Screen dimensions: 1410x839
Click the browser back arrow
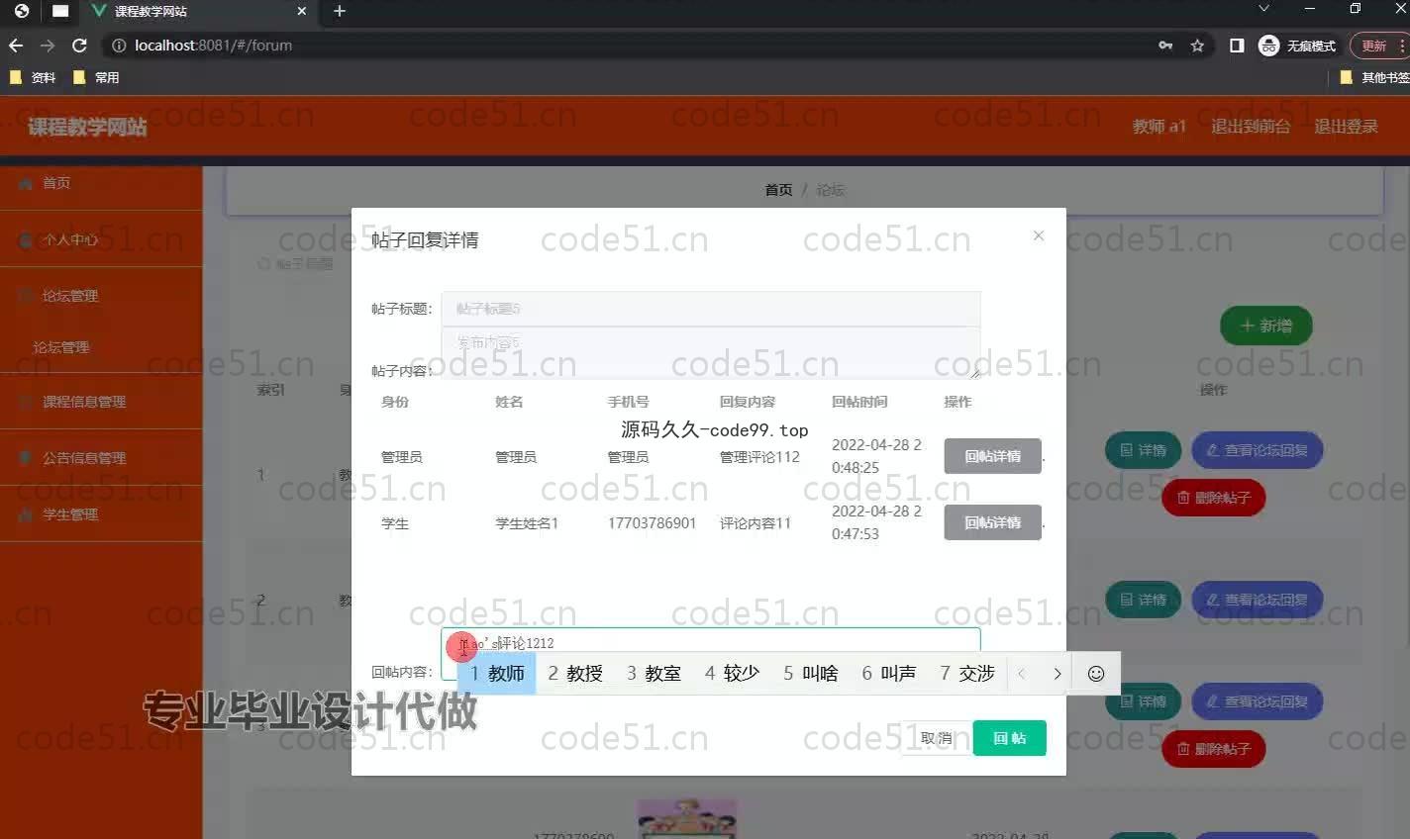coord(16,46)
